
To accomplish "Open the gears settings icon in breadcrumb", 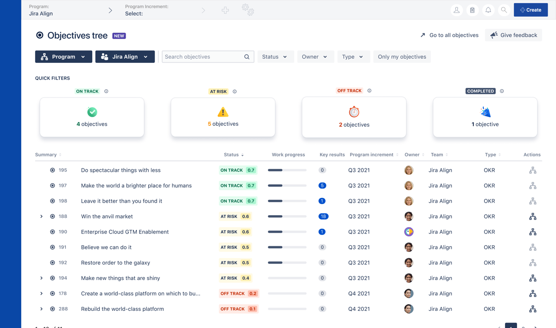I will tap(248, 10).
